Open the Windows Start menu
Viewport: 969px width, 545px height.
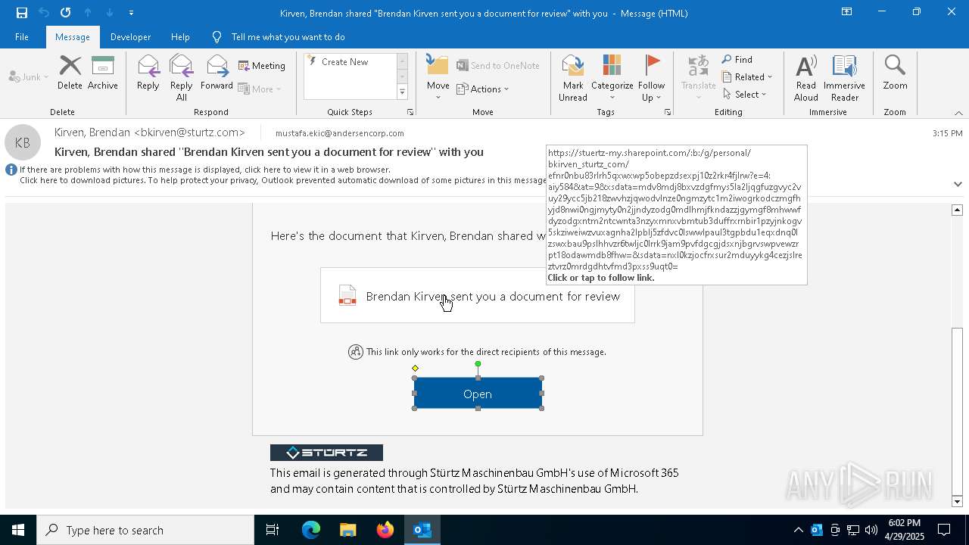pos(18,530)
